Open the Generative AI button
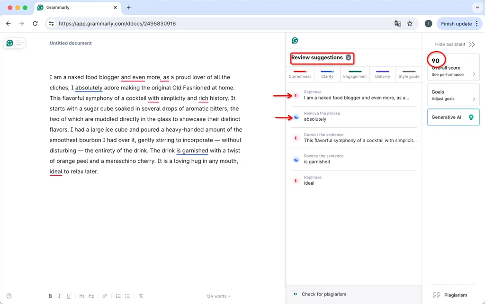This screenshot has width=485, height=304. point(453,117)
